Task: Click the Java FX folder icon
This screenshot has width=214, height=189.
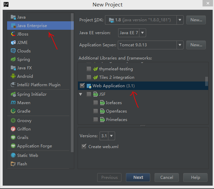Action: (13, 68)
